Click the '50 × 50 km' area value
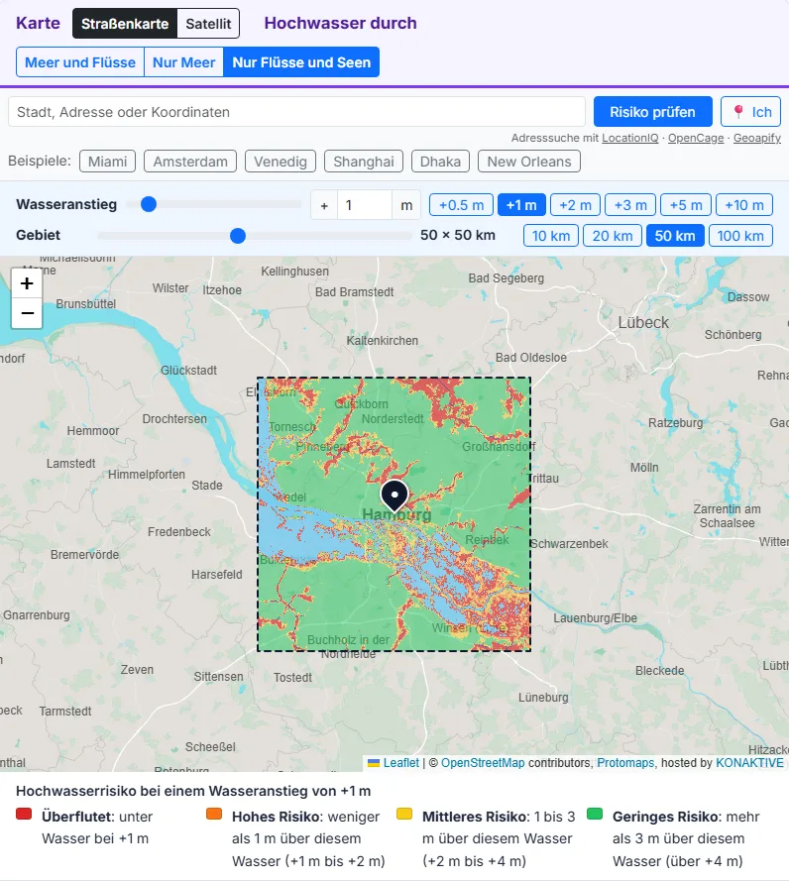This screenshot has width=789, height=881. click(x=458, y=235)
